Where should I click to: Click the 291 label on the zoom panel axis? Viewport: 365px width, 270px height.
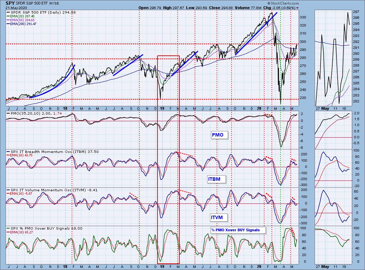(356, 48)
